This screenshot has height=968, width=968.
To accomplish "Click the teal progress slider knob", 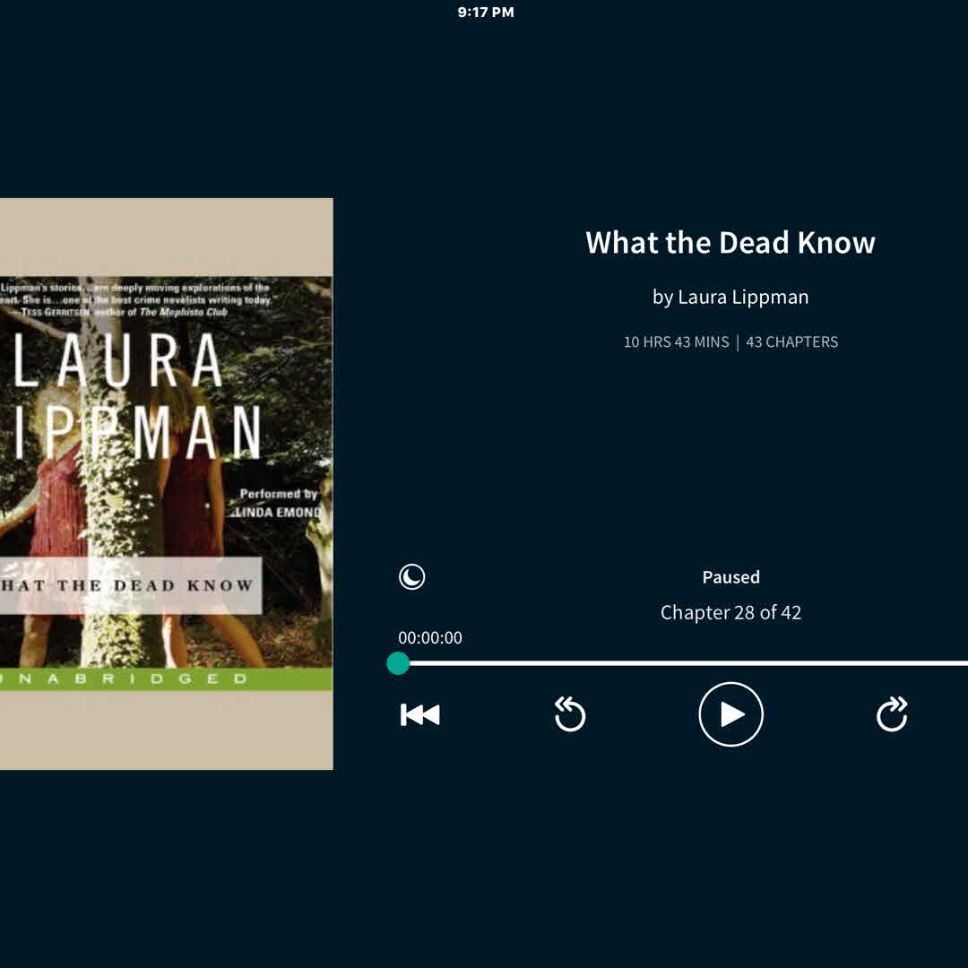I will coord(398,663).
